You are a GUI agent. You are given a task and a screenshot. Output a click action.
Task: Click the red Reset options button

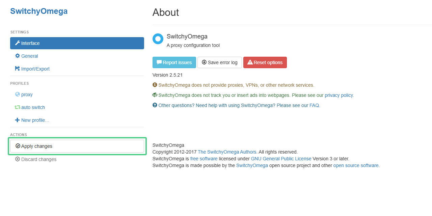265,62
